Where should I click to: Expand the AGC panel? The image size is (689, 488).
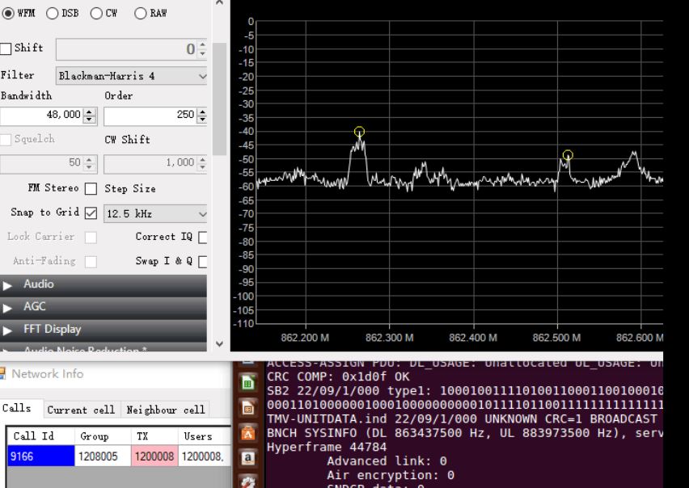point(104,307)
